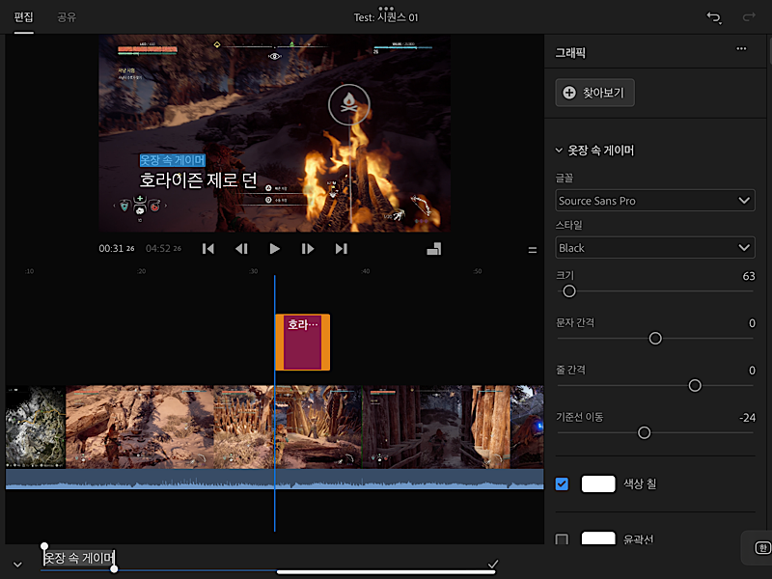Step back one frame
Screen dimensions: 772x579
(241, 249)
